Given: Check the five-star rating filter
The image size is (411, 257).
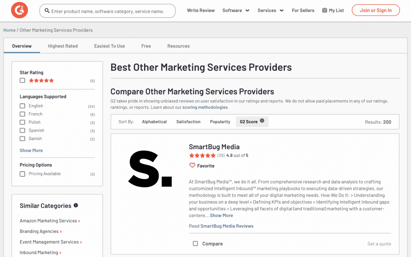Looking at the screenshot, I should click(22, 80).
